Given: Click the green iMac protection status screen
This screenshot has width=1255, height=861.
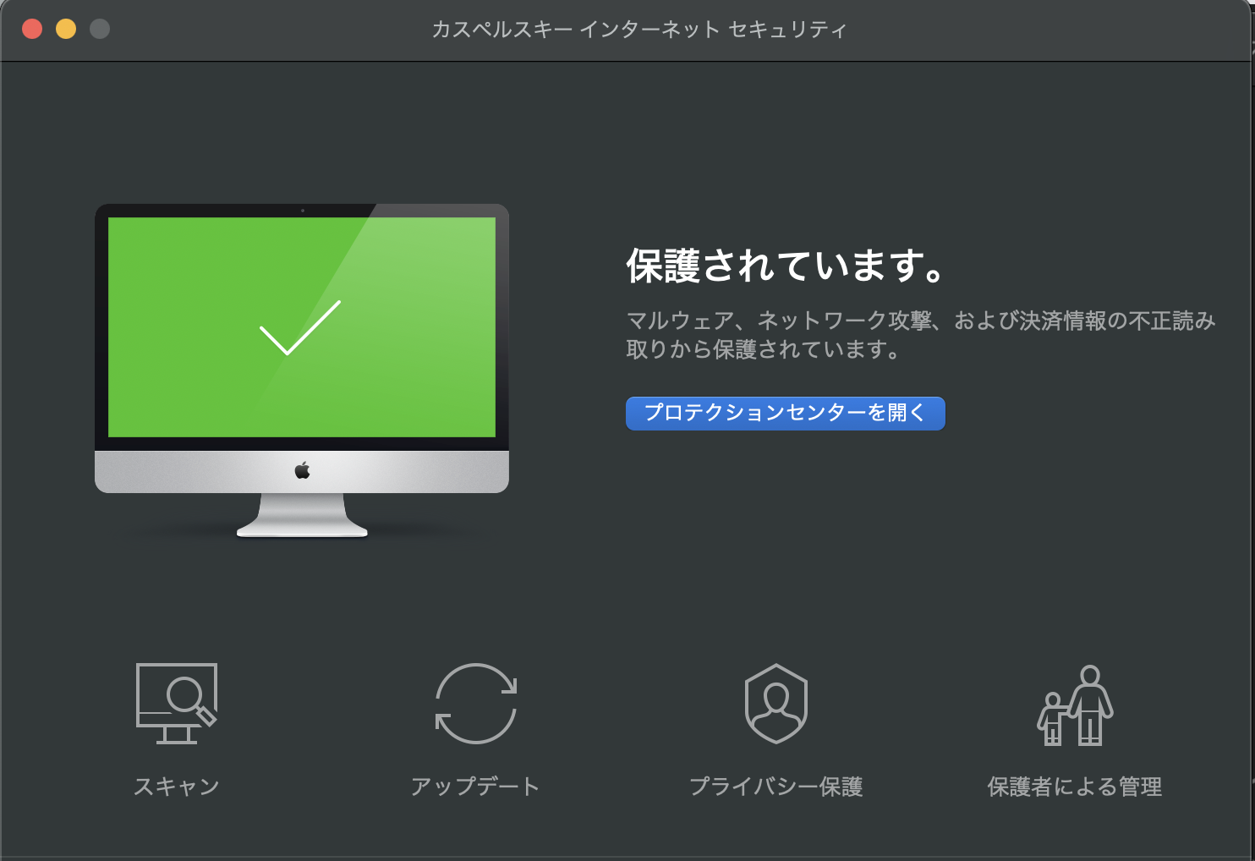Looking at the screenshot, I should point(302,327).
